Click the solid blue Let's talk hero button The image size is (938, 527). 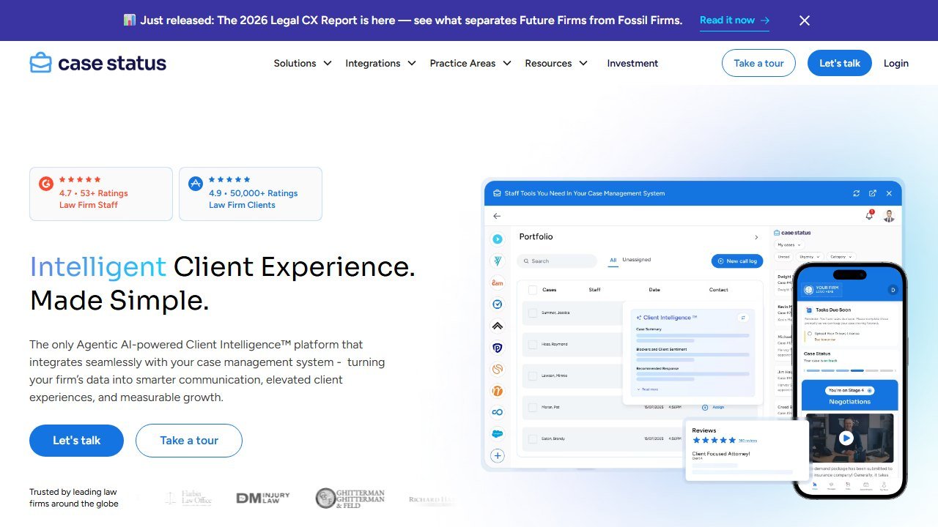76,441
